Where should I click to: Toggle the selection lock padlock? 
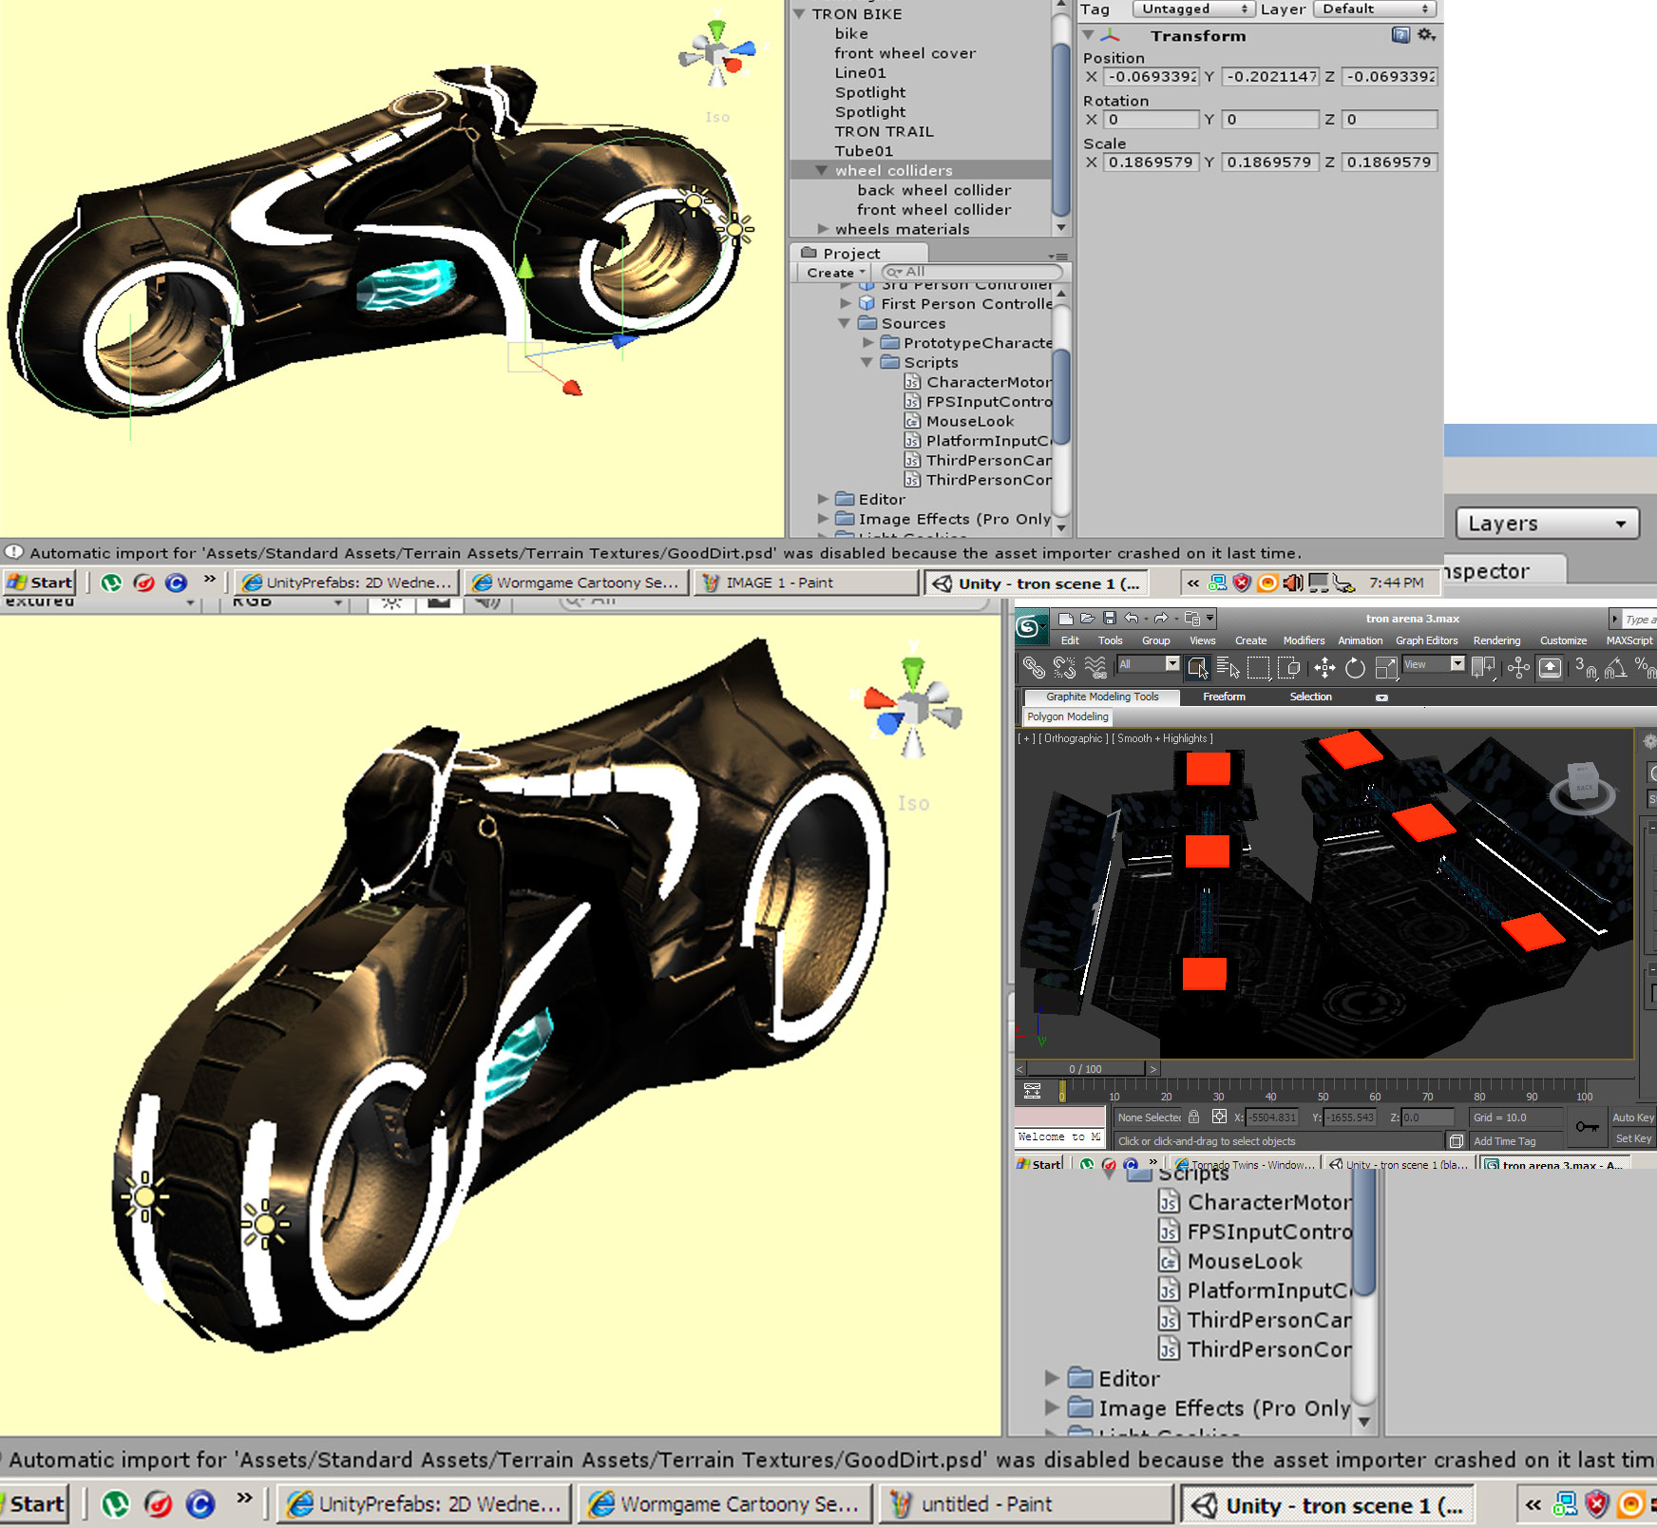(x=1194, y=1117)
